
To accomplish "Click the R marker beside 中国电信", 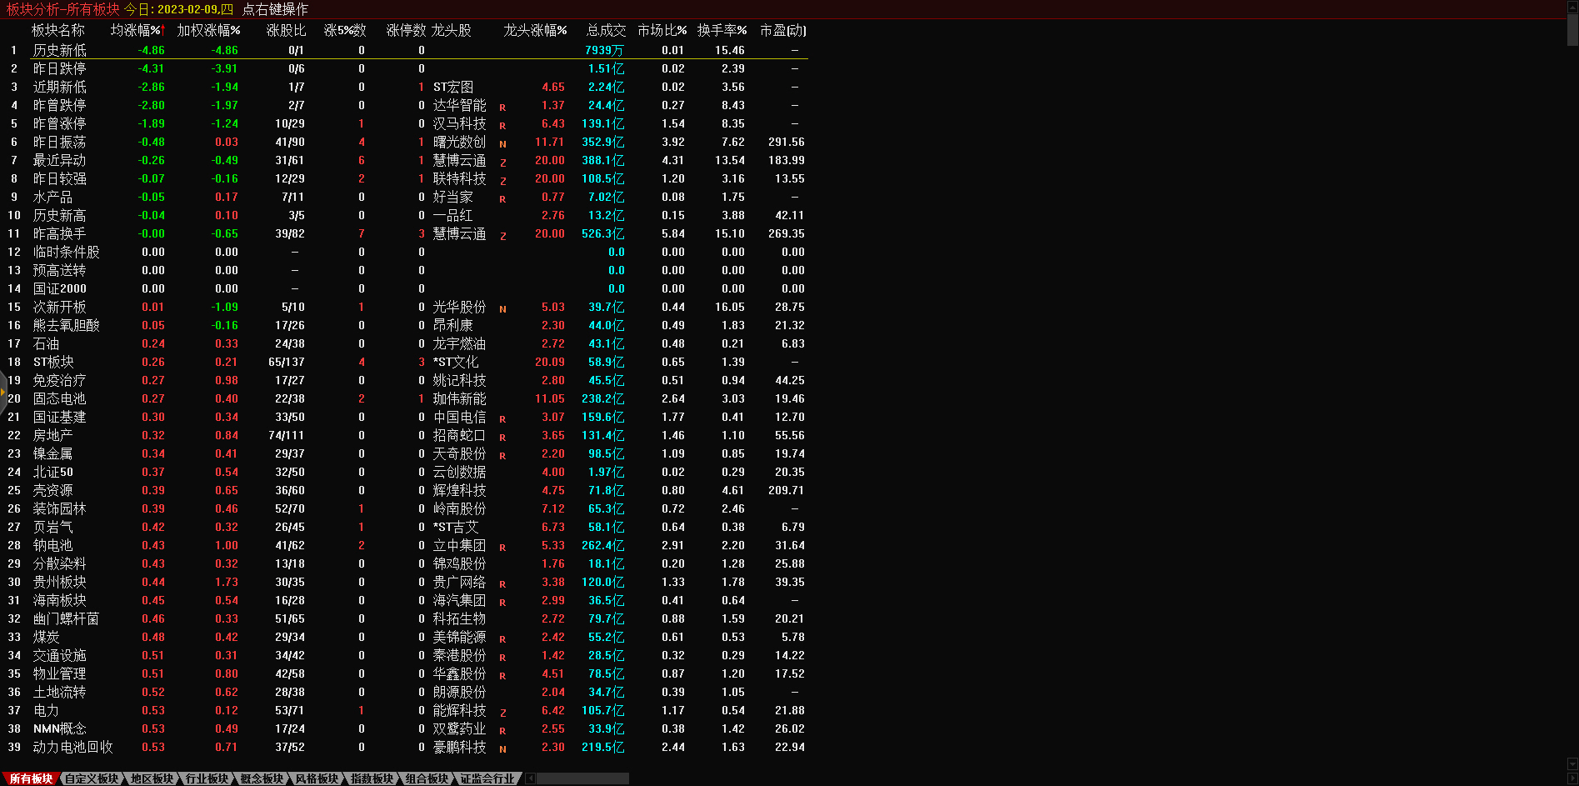I will (x=502, y=419).
